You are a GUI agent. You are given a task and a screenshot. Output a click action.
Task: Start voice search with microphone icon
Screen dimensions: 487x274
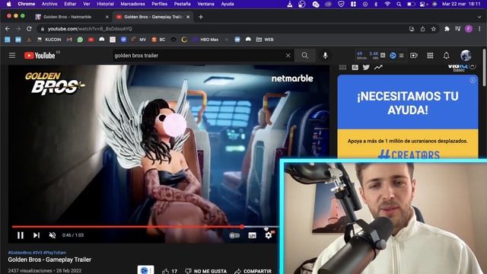click(x=325, y=56)
